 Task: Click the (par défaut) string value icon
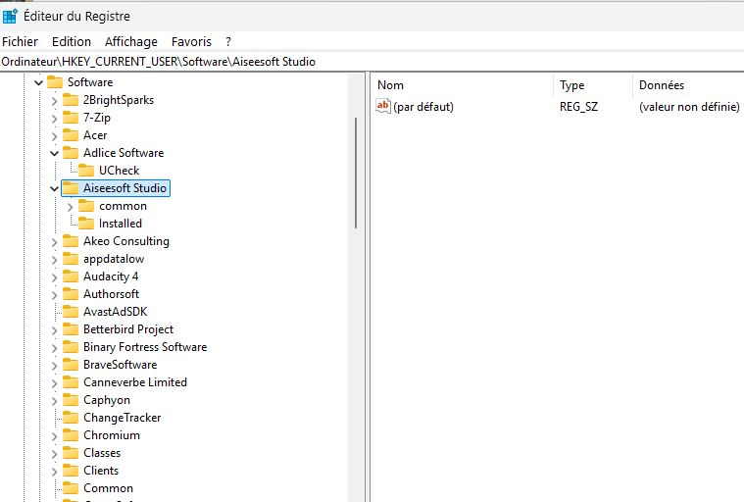[x=383, y=106]
